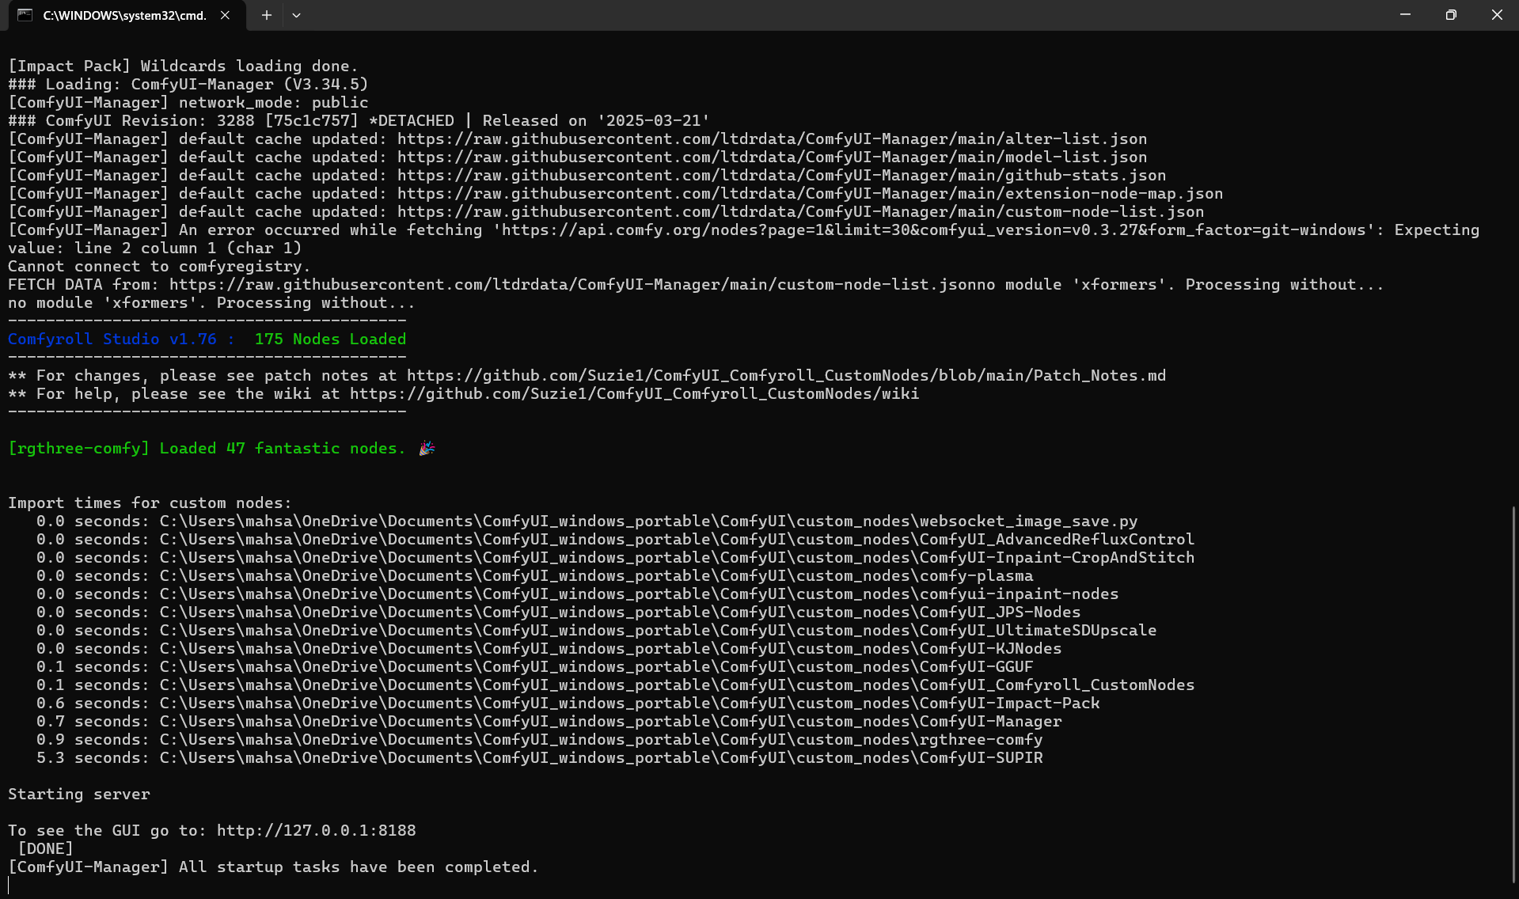The image size is (1519, 899).
Task: Expand the new tab profile dropdown chevron
Action: tap(296, 15)
